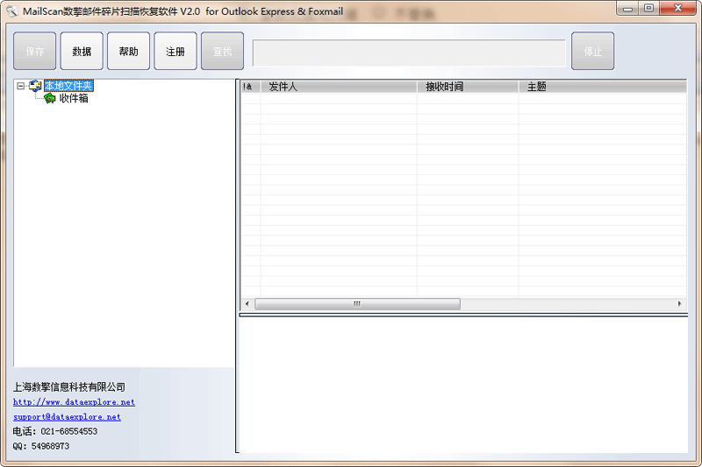Click the 查找 (Find) button

223,51
